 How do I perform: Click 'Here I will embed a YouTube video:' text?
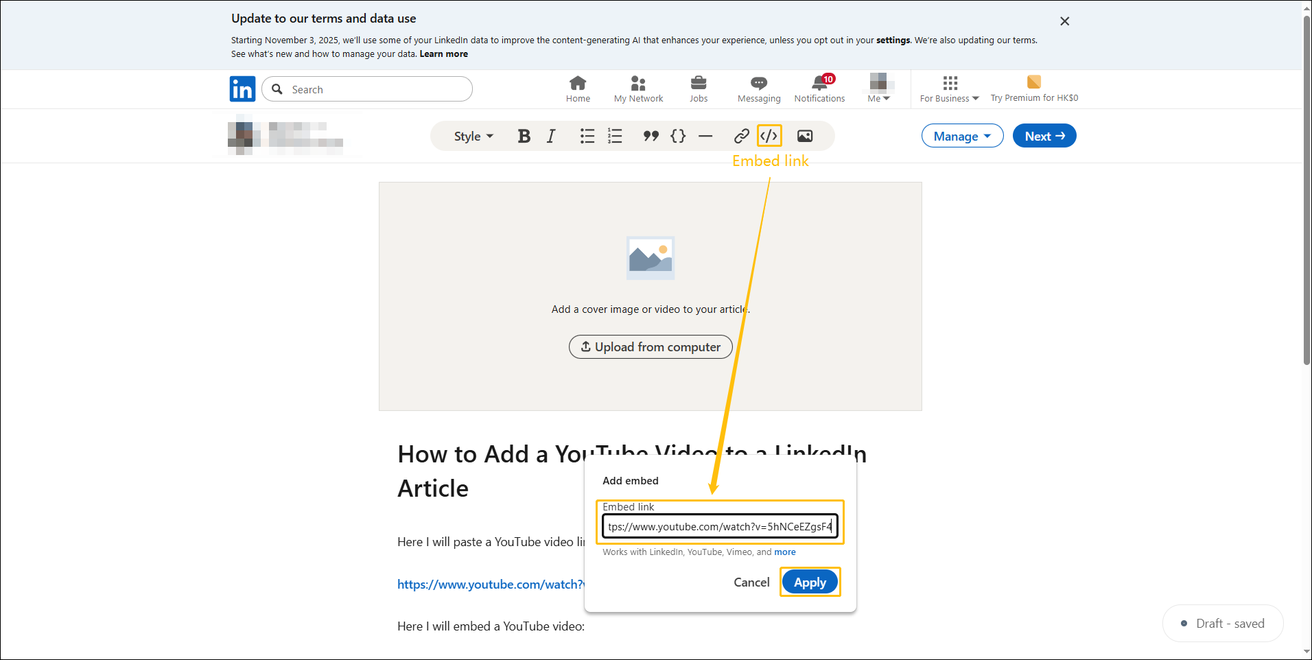pyautogui.click(x=491, y=626)
